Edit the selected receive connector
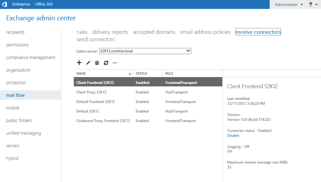The image size is (321, 182). [88, 63]
